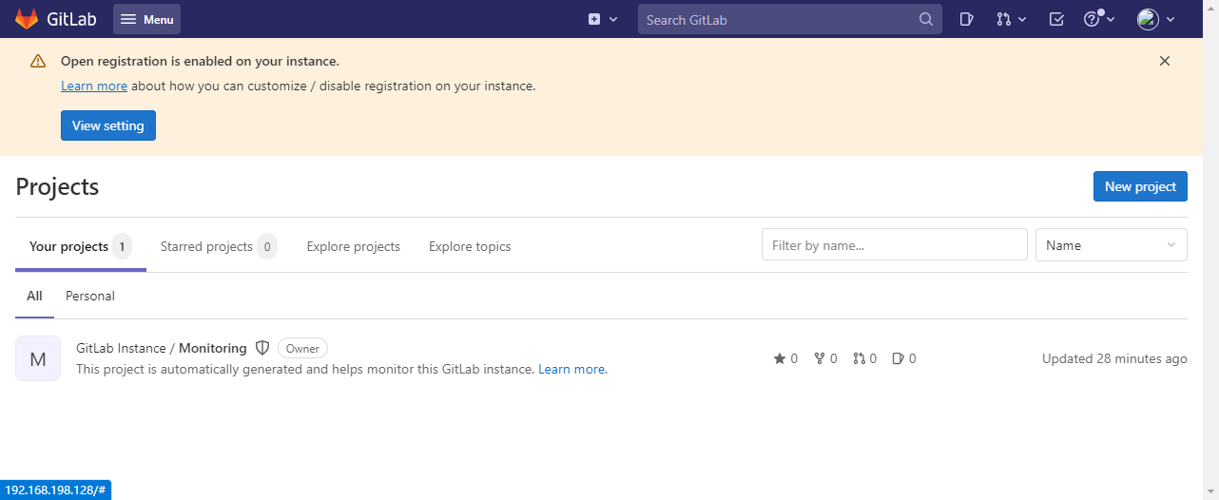Click the vertical scrollbar on the right
Screen dimensions: 1219x500
(x=1210, y=250)
